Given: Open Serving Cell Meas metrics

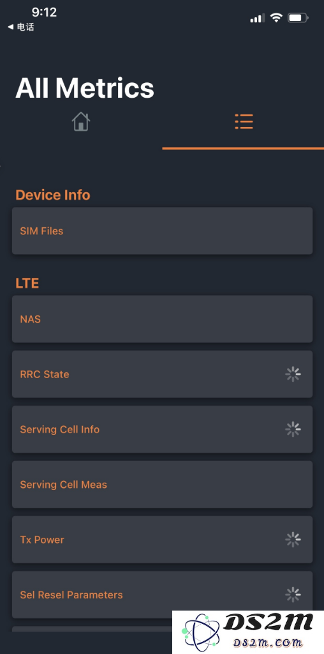Looking at the screenshot, I should [x=162, y=484].
